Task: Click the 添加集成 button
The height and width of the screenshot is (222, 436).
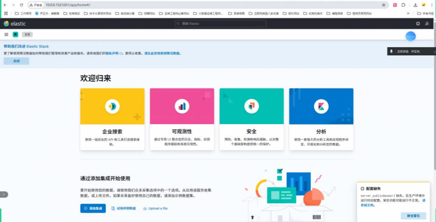Action: [x=93, y=208]
